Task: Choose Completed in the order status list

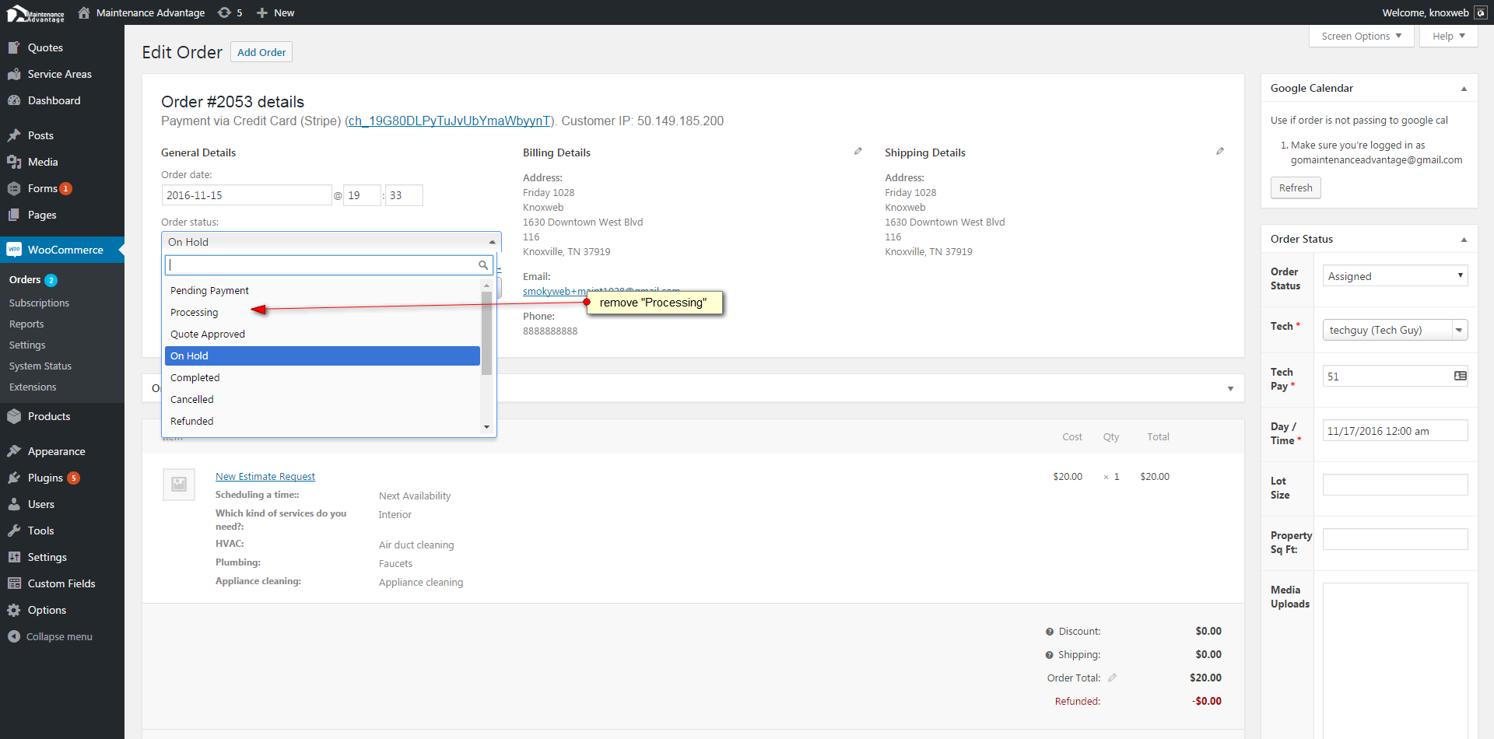Action: 195,378
